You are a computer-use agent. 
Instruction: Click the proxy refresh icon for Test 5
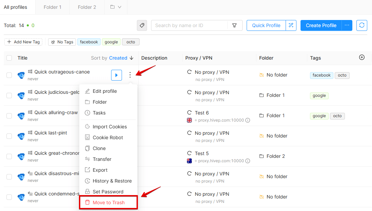(189, 153)
